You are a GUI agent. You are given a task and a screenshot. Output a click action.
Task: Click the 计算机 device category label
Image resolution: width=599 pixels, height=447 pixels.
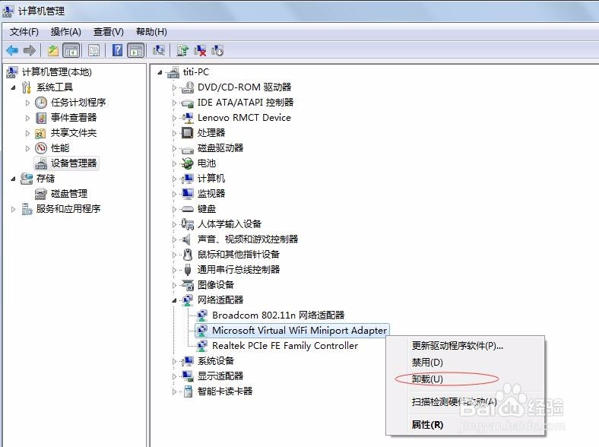[211, 179]
